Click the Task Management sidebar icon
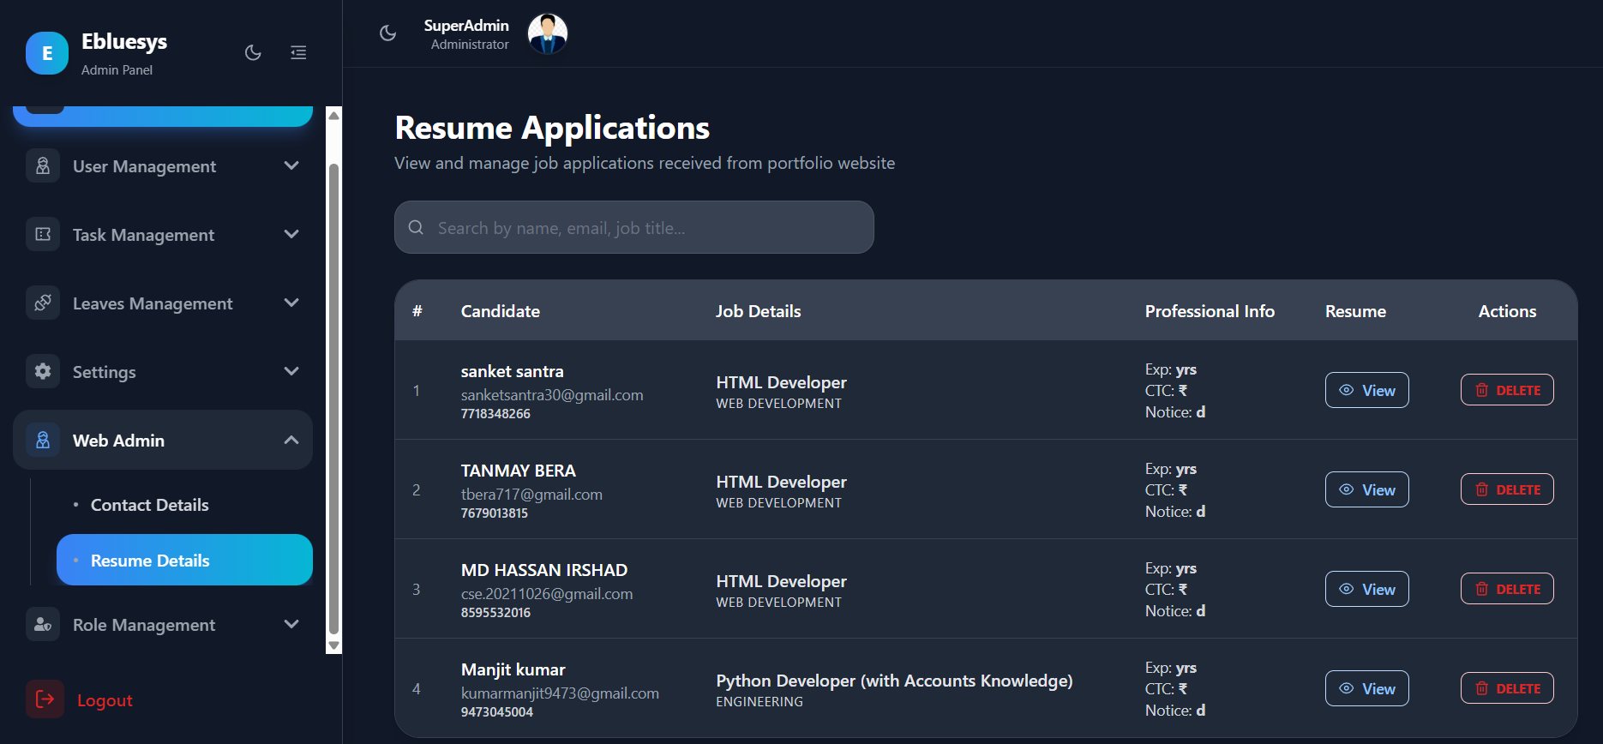Viewport: 1603px width, 744px height. tap(43, 234)
